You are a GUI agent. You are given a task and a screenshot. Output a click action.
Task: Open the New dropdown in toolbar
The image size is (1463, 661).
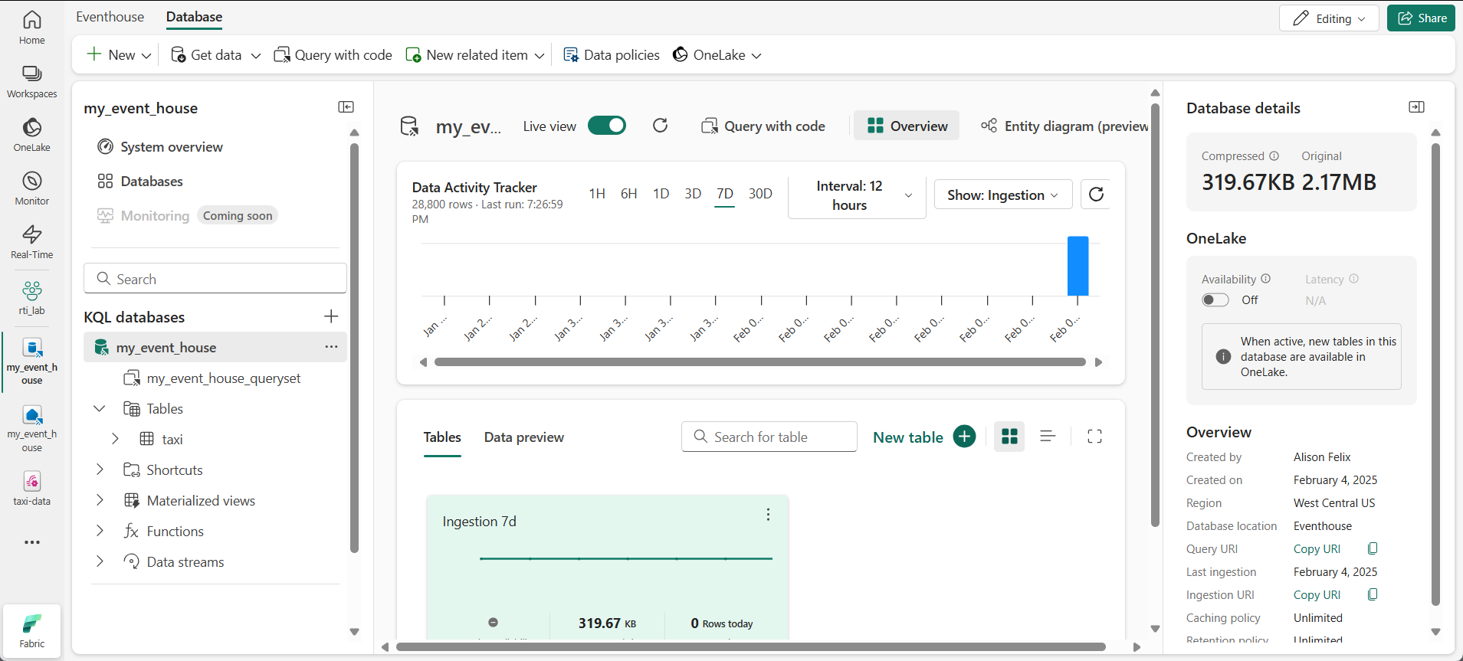[120, 55]
